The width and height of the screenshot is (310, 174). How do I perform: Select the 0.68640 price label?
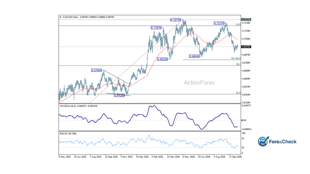[x=194, y=56]
